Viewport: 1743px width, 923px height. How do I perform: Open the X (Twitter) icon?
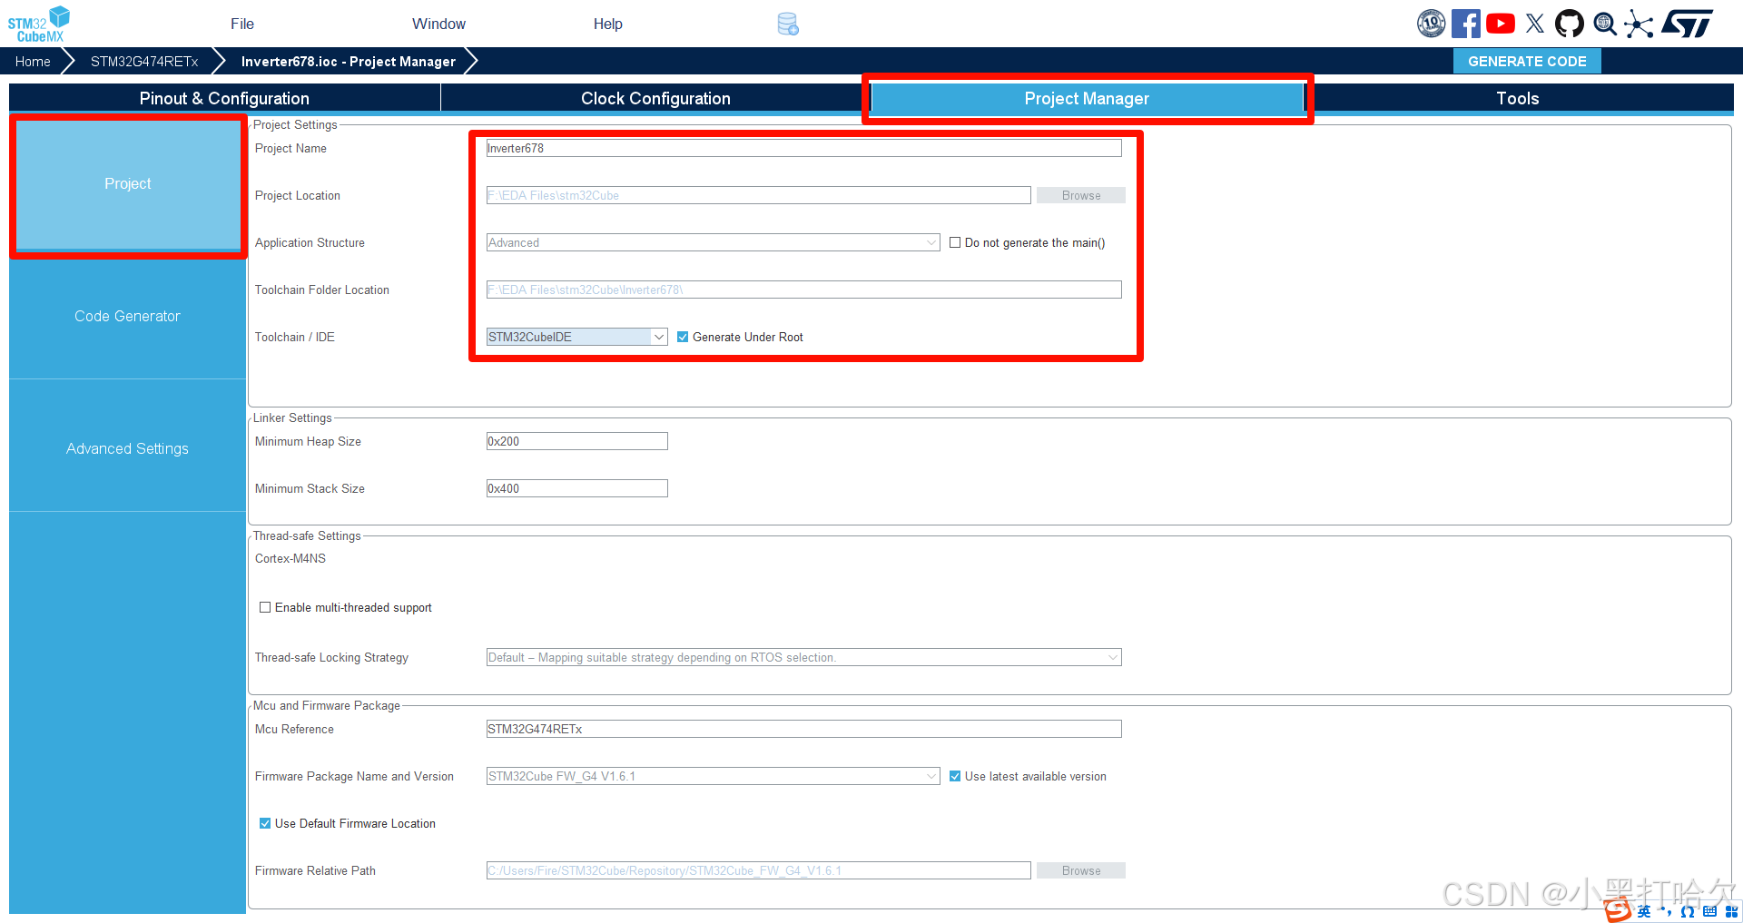[1535, 24]
